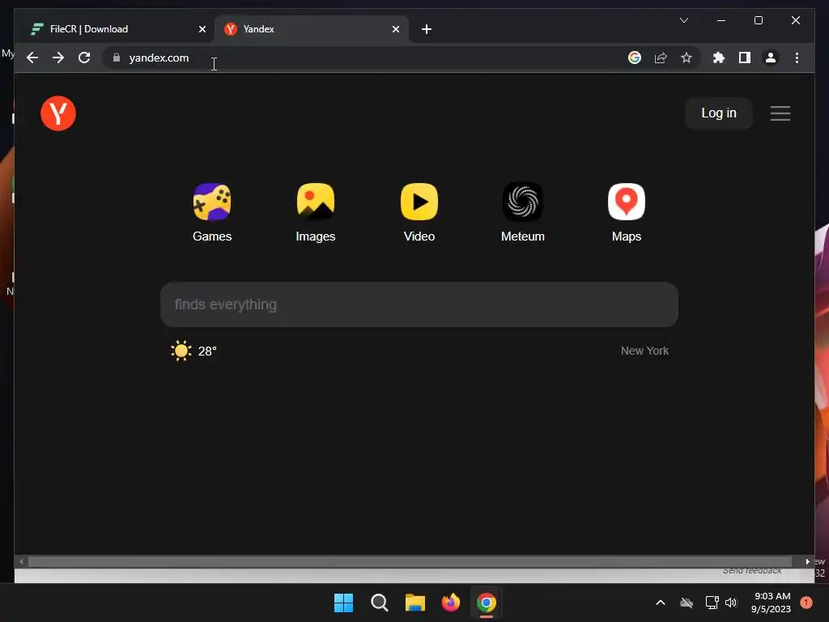Click the sun weather icon

click(181, 351)
